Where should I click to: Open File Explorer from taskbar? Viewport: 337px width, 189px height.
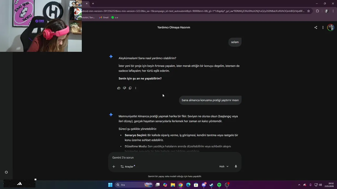click(173, 185)
